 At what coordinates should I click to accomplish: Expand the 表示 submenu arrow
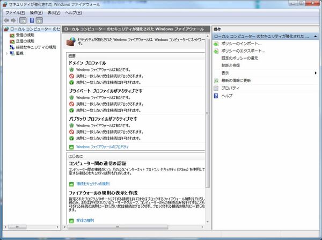[316, 73]
